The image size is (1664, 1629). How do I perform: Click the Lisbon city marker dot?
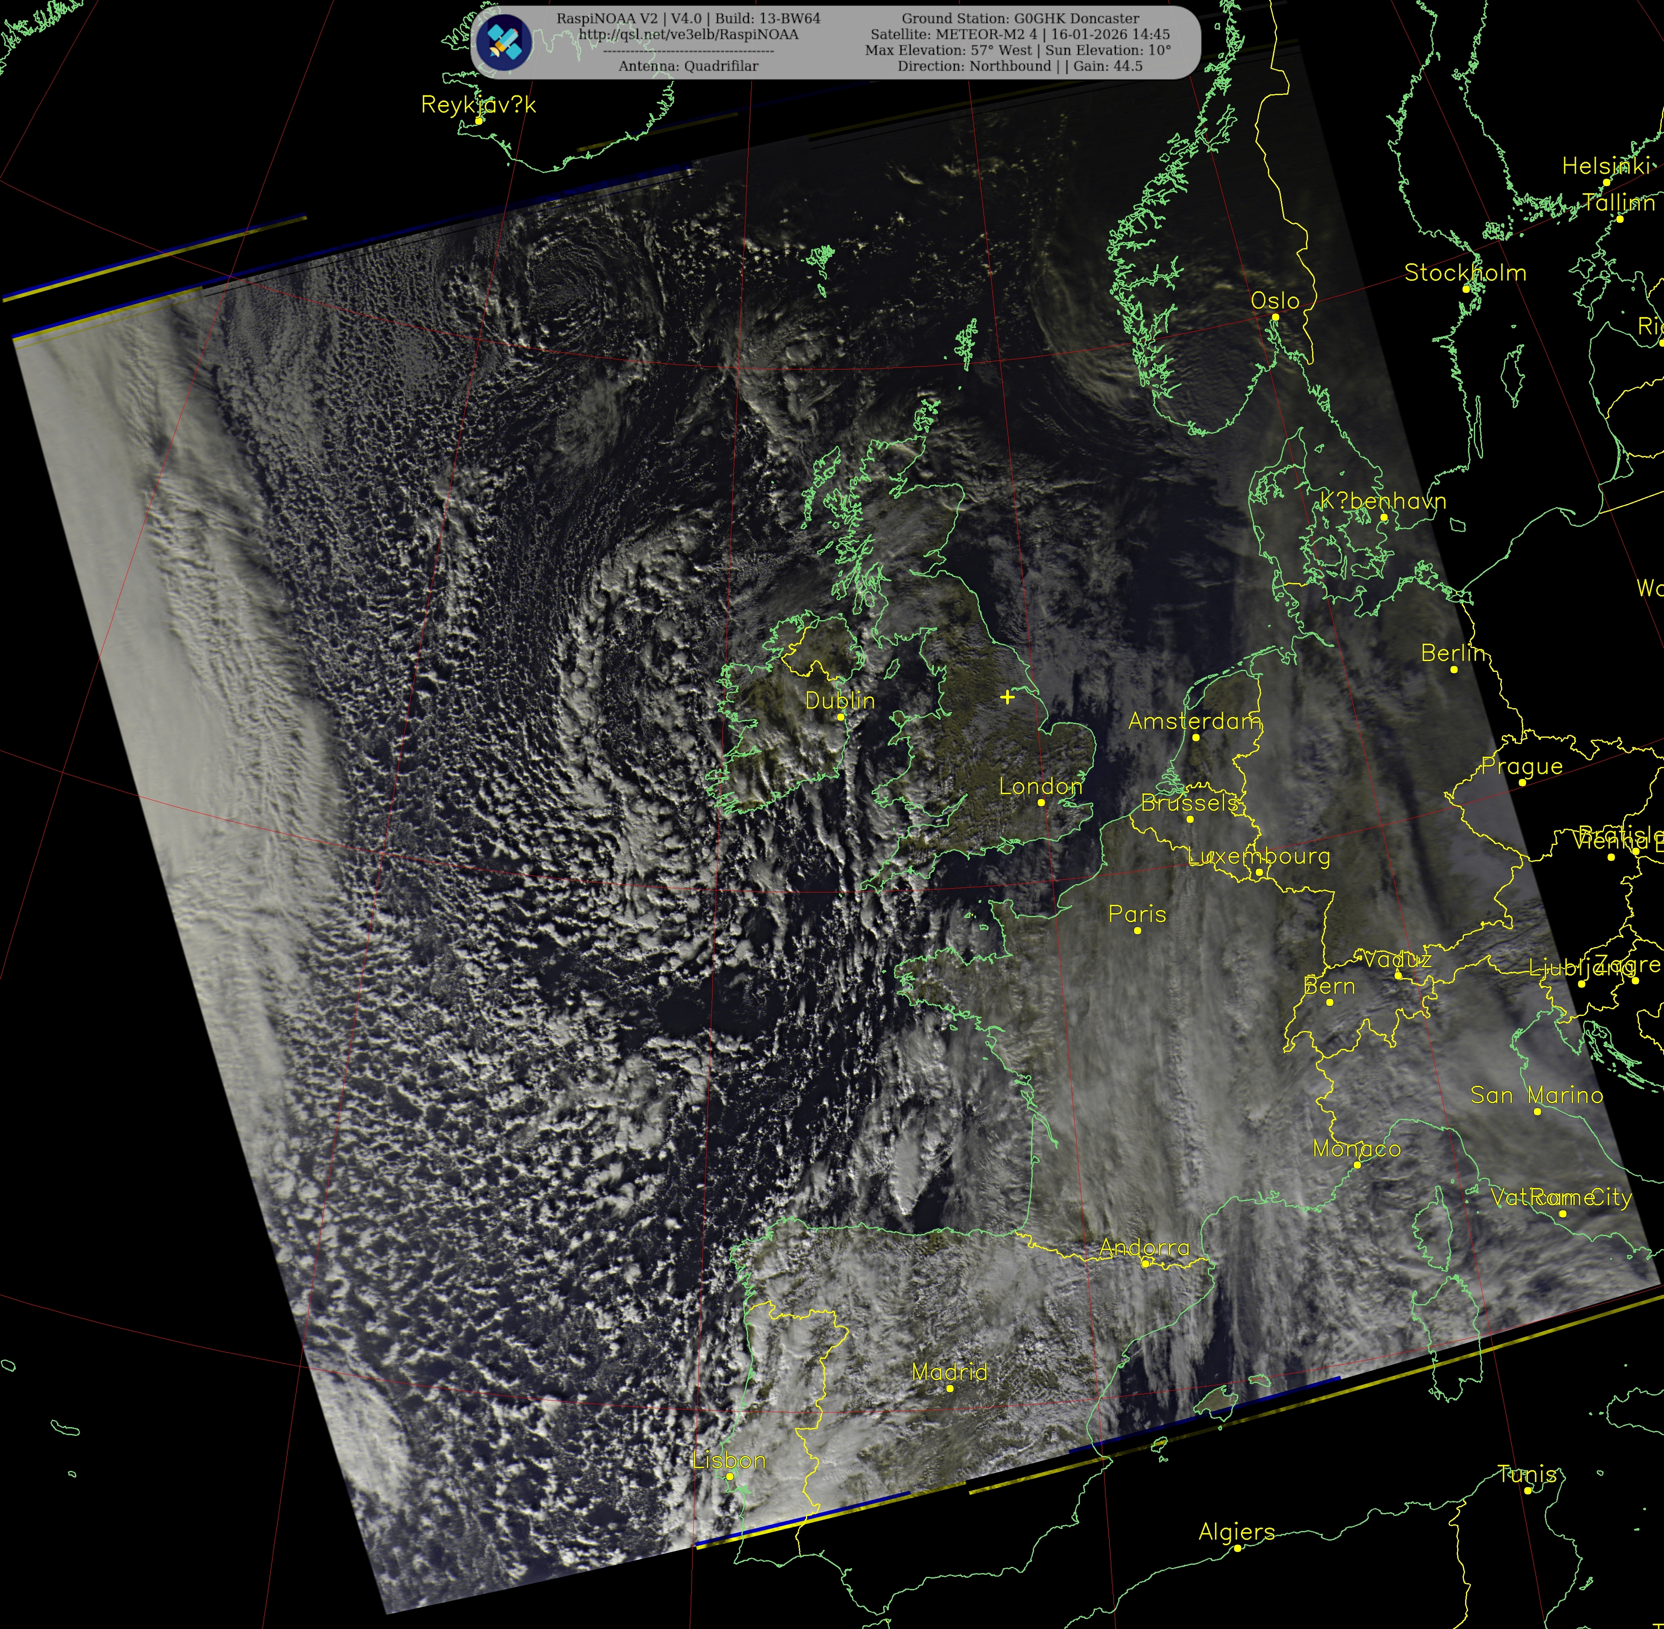click(730, 1476)
